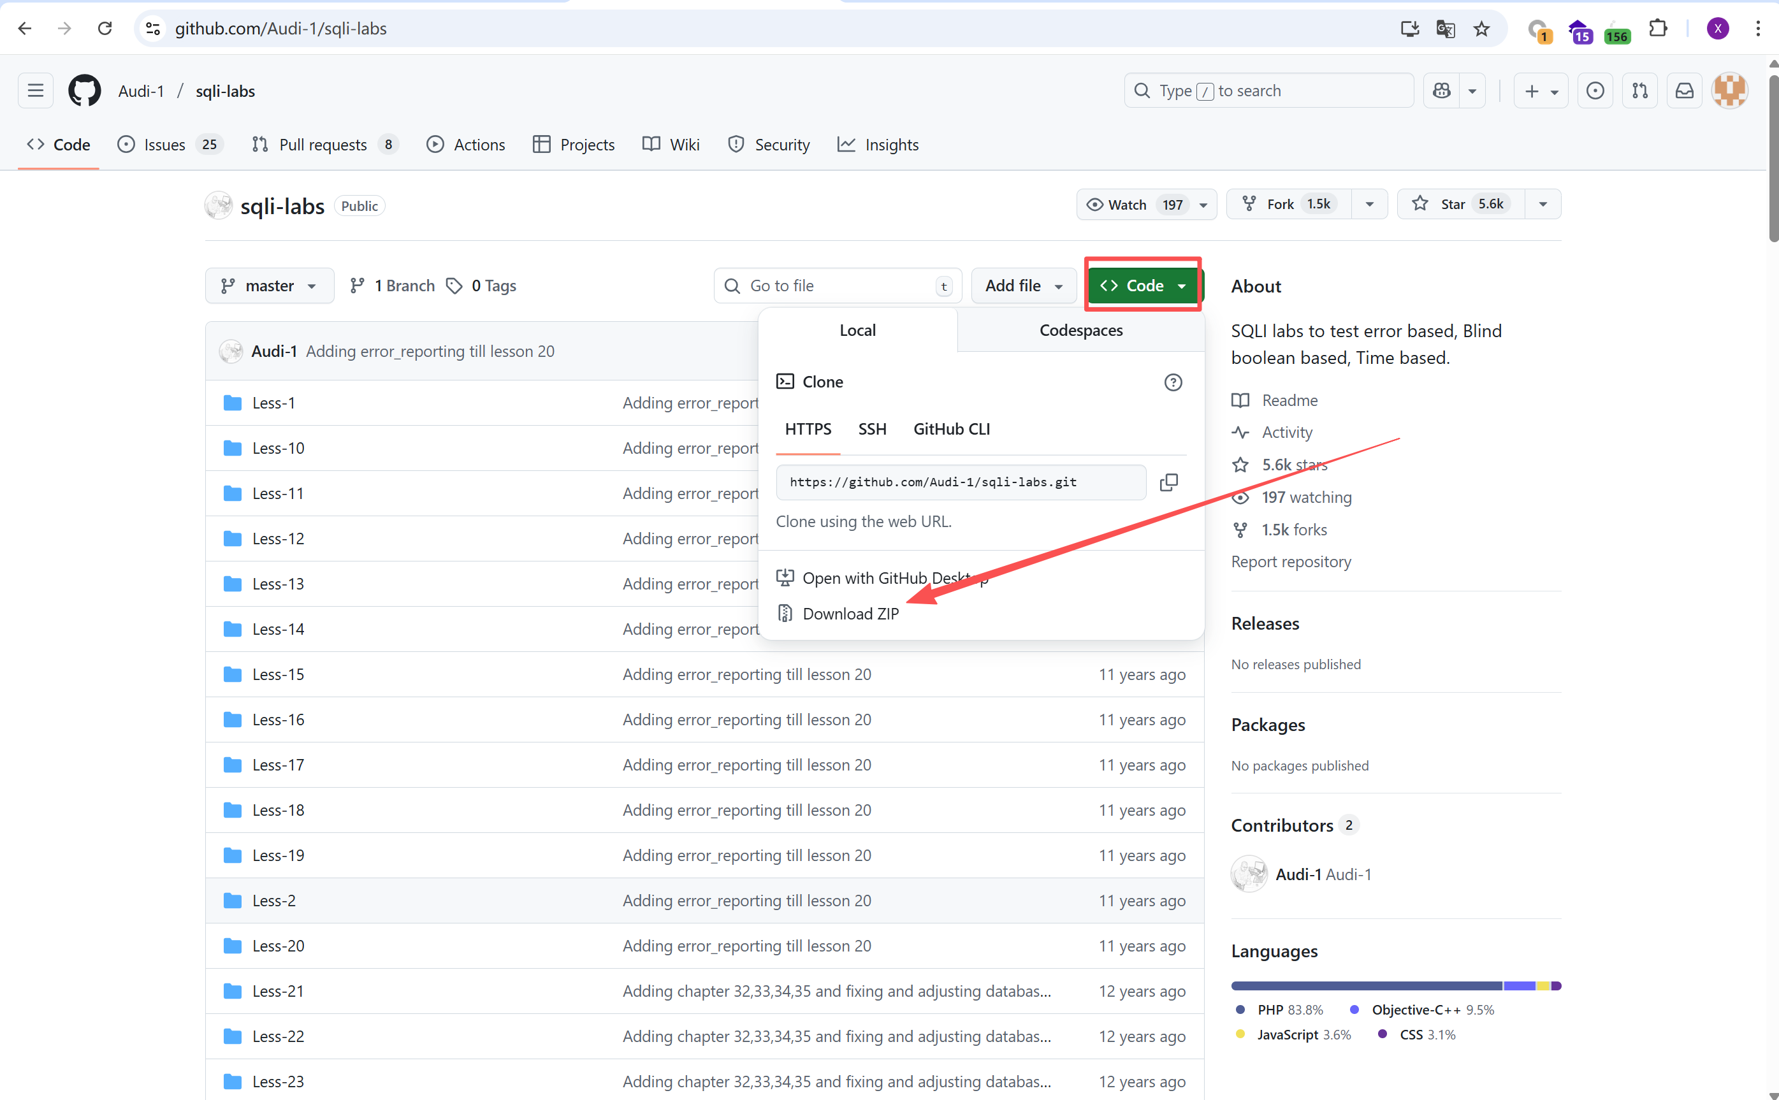
Task: Open the 0 Tags link
Action: (x=481, y=286)
